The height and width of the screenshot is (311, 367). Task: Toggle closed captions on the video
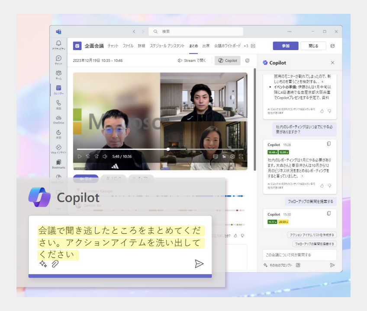[x=215, y=156]
